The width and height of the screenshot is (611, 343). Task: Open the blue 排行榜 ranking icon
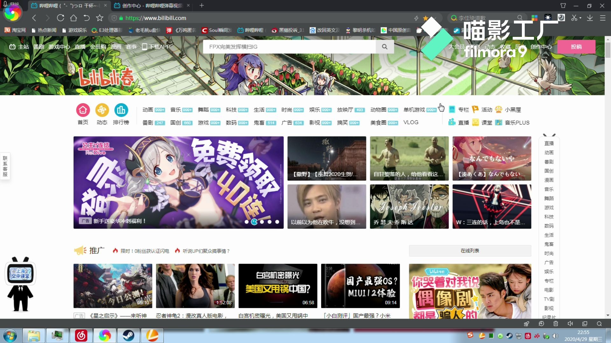(x=121, y=110)
